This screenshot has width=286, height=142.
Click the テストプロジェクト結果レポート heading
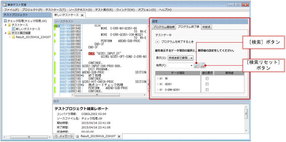[81, 109]
